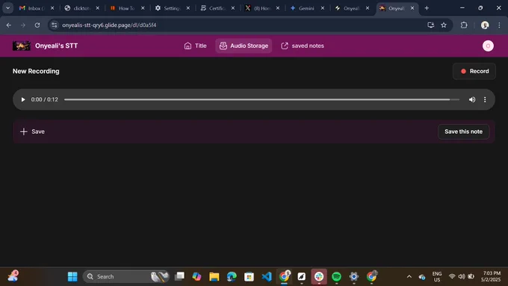508x286 pixels.
Task: Open Task View on taskbar
Action: coord(179,276)
